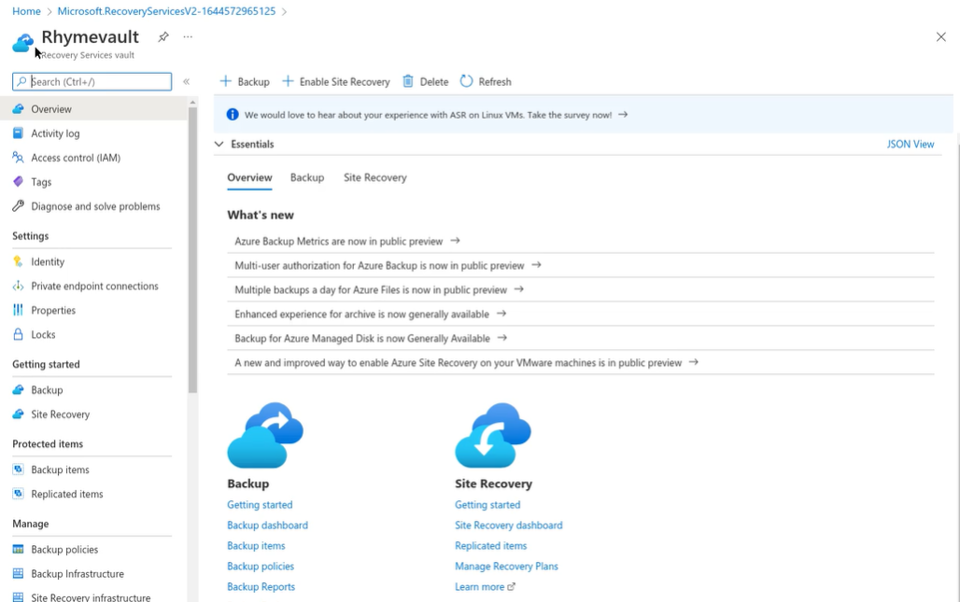Viewport: 960px width, 602px height.
Task: Click the Site Recovery icon under Getting started
Action: (x=19, y=414)
